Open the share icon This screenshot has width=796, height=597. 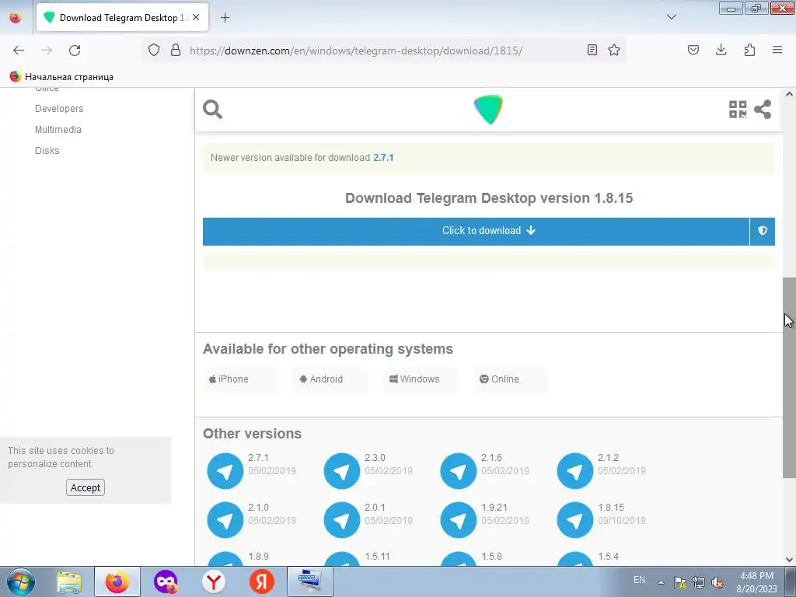coord(763,109)
